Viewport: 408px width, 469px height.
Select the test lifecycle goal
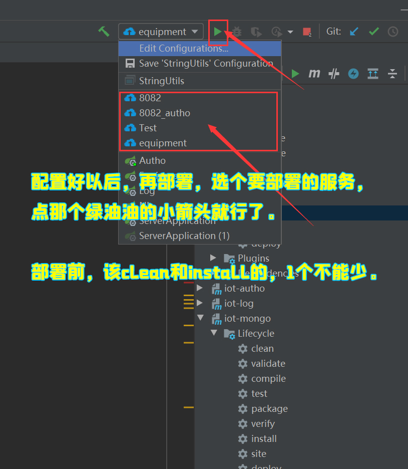(x=301, y=394)
